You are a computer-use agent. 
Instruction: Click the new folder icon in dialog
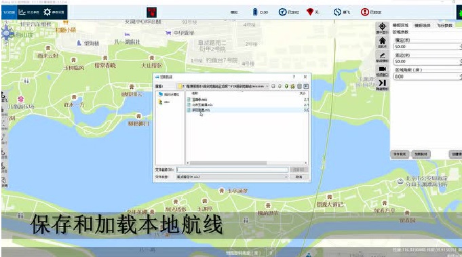pos(292,86)
